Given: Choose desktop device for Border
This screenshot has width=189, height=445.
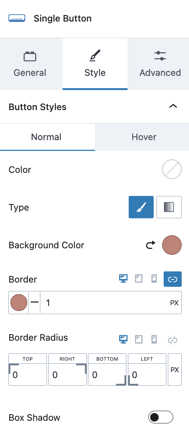Looking at the screenshot, I should (123, 279).
